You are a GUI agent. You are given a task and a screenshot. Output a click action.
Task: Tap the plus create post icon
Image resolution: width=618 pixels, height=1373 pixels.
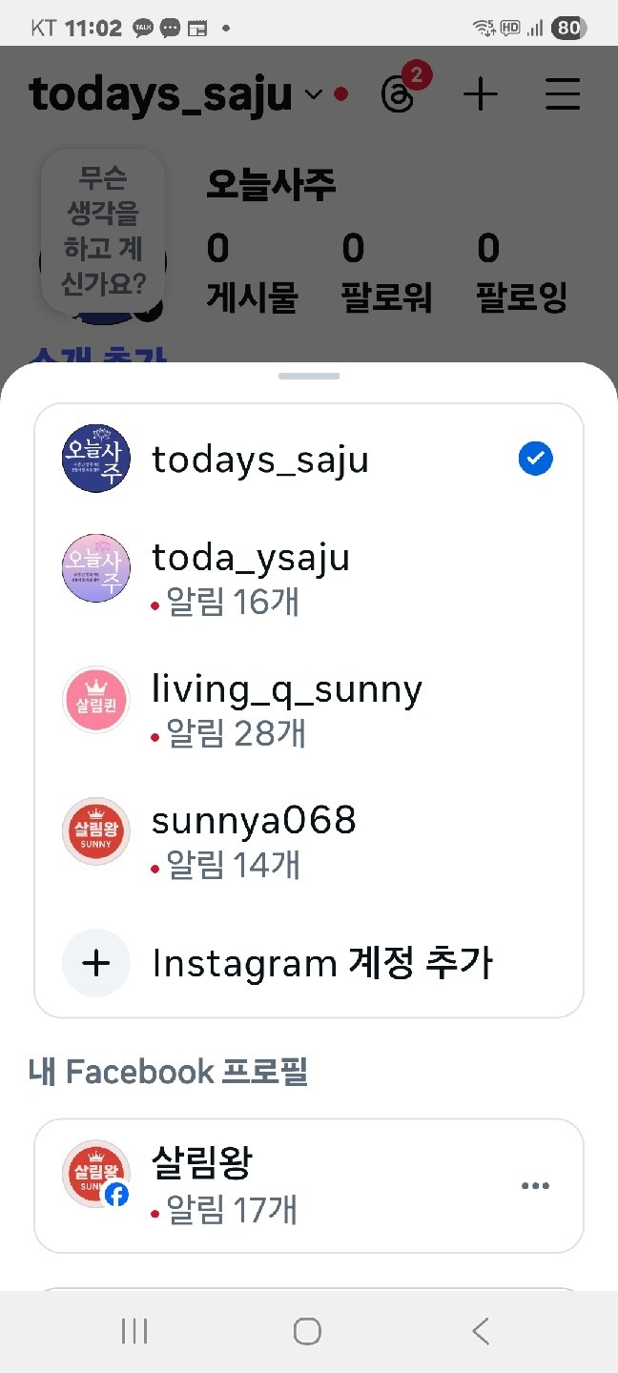click(481, 94)
